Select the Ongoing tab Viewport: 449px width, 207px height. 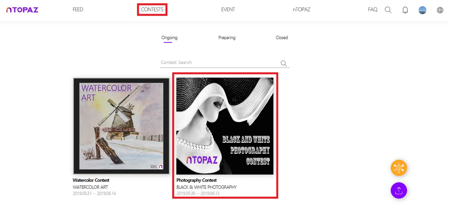pos(169,37)
